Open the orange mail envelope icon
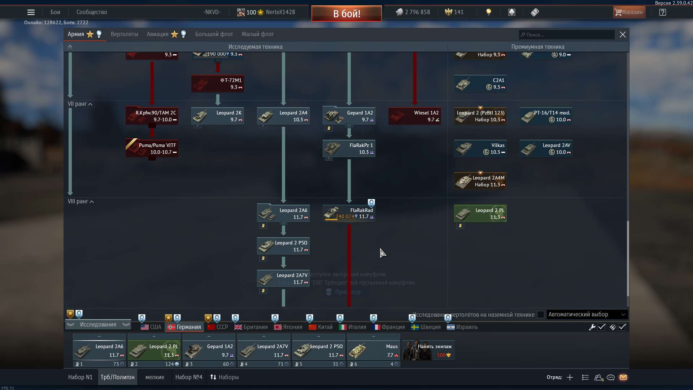 point(623,377)
